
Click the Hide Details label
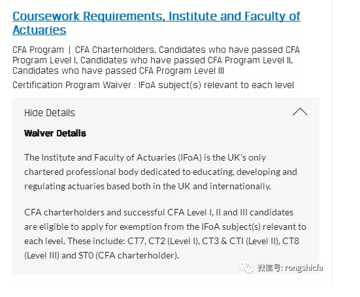(x=50, y=113)
